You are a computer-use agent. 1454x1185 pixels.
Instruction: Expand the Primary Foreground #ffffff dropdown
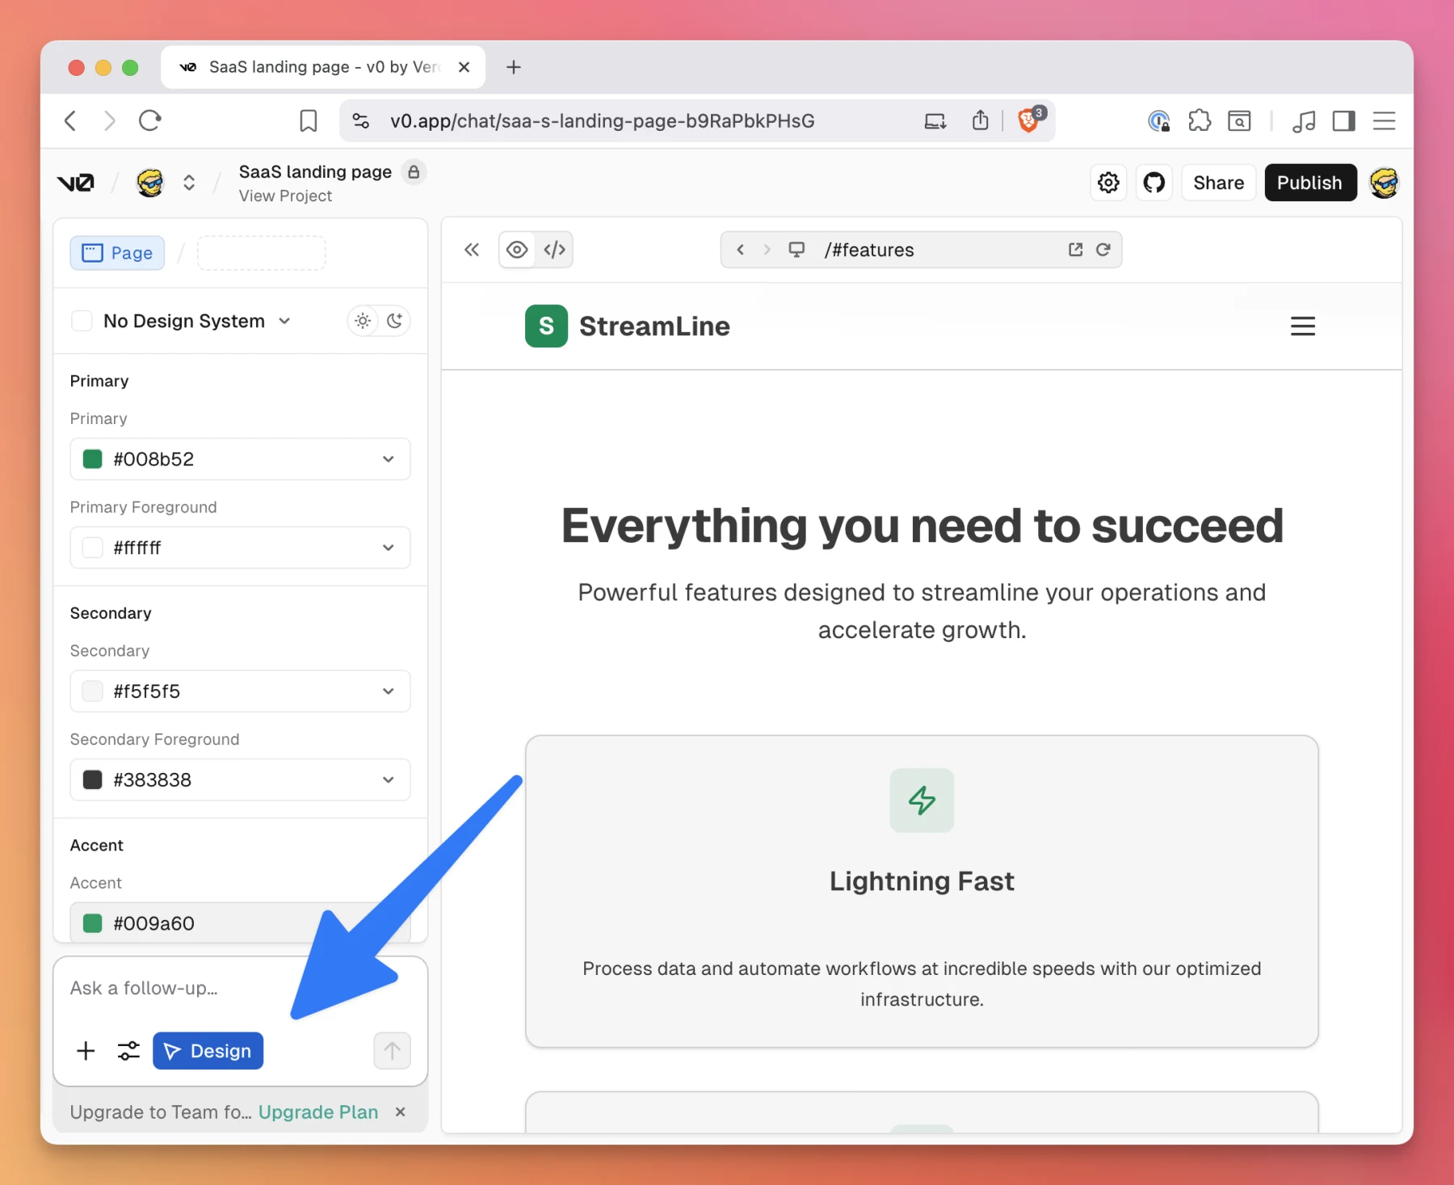(388, 548)
